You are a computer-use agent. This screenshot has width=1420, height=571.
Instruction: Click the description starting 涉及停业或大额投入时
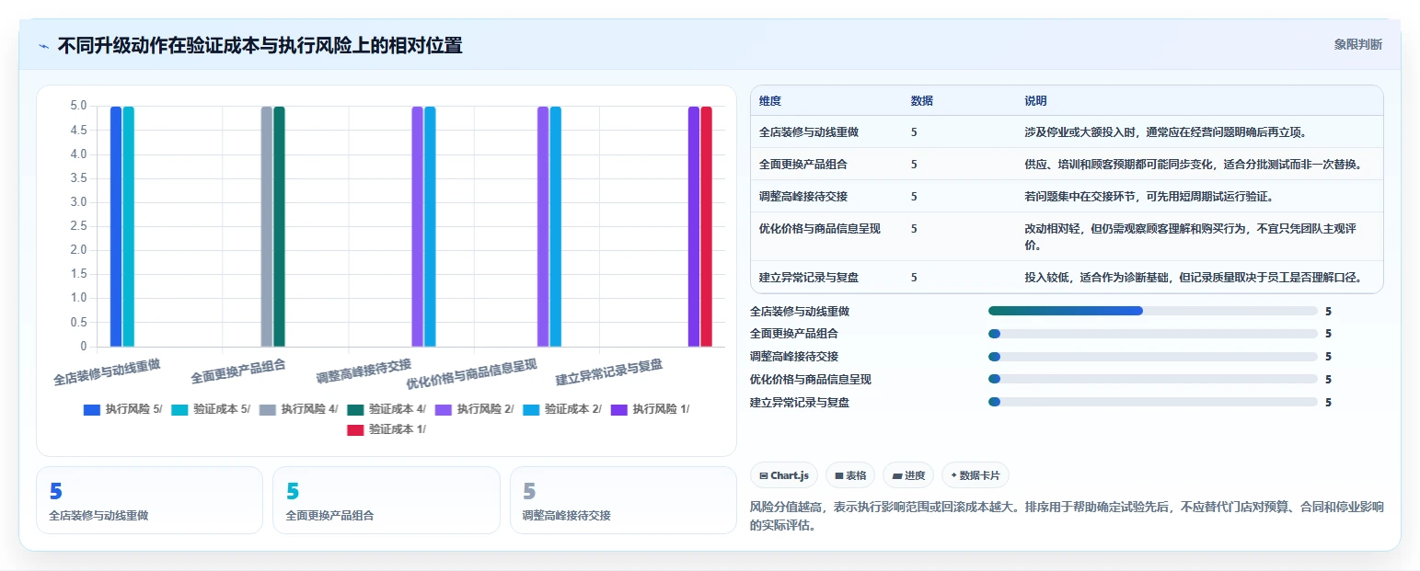pyautogui.click(x=1166, y=132)
